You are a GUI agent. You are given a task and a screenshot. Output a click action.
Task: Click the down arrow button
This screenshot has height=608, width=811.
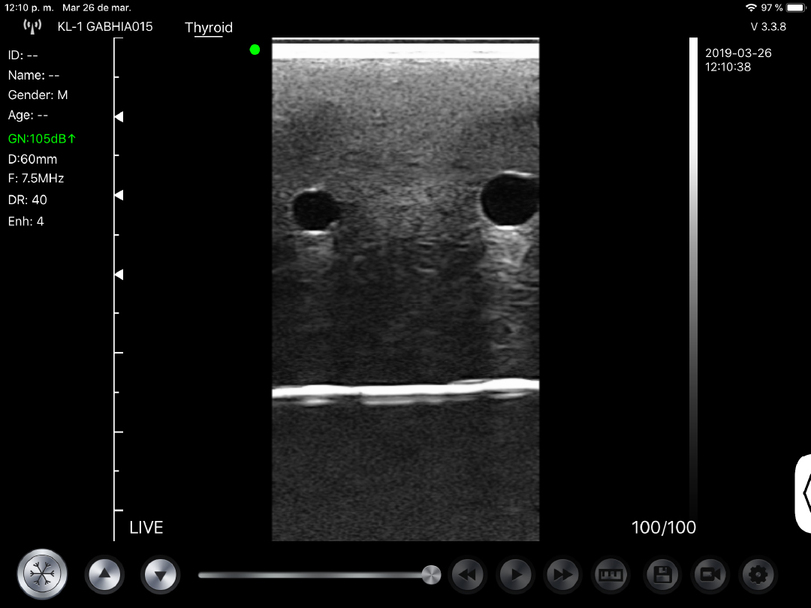(x=160, y=576)
